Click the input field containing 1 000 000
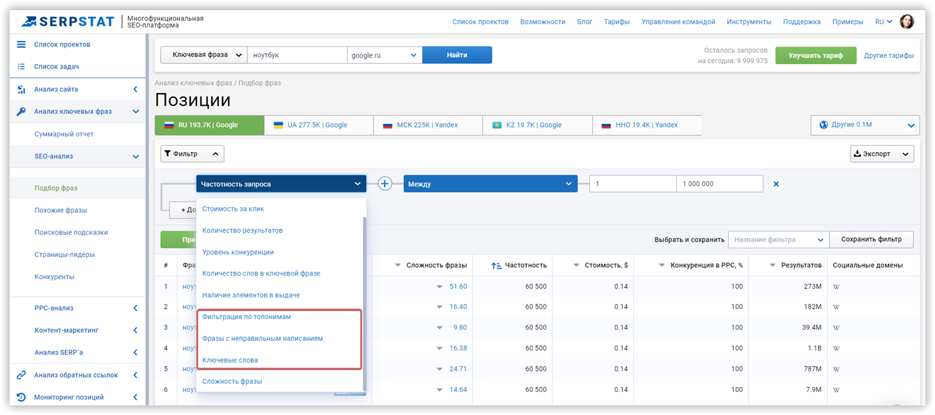Screen dimensions: 935x415 [719, 184]
